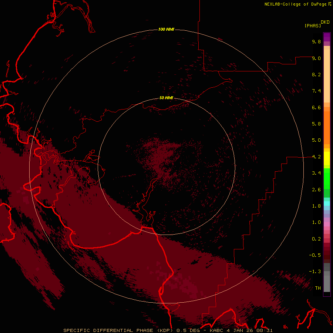Click the 2.6 scale value
Screen dimensions: 333x333
click(x=316, y=190)
